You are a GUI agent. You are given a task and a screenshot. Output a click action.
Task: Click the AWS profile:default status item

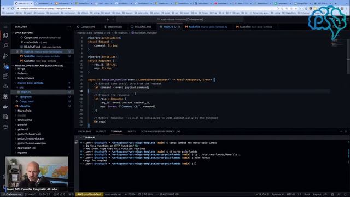(x=89, y=194)
